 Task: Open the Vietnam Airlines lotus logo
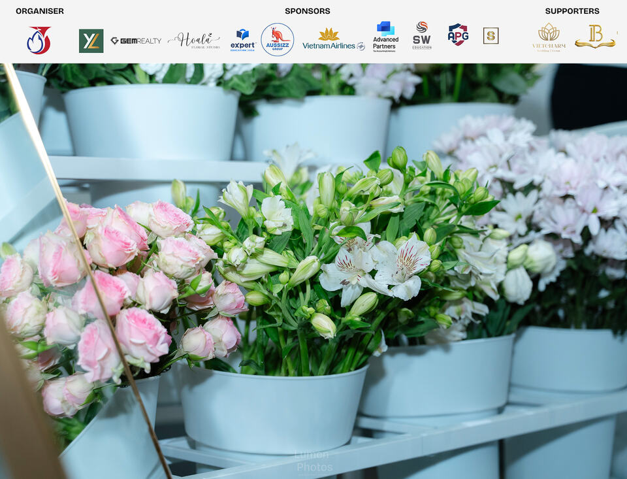pyautogui.click(x=333, y=39)
